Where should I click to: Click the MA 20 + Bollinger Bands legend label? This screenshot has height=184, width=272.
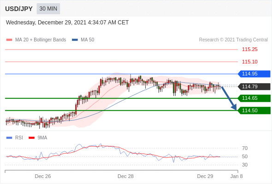coord(41,40)
